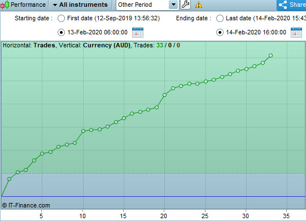
Task: Click the Share button
Action: pos(291,5)
